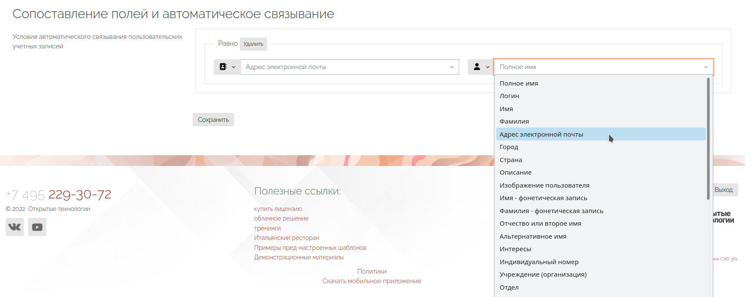This screenshot has width=753, height=297.
Task: Open Скачать мобильное приложение link
Action: pos(372,281)
